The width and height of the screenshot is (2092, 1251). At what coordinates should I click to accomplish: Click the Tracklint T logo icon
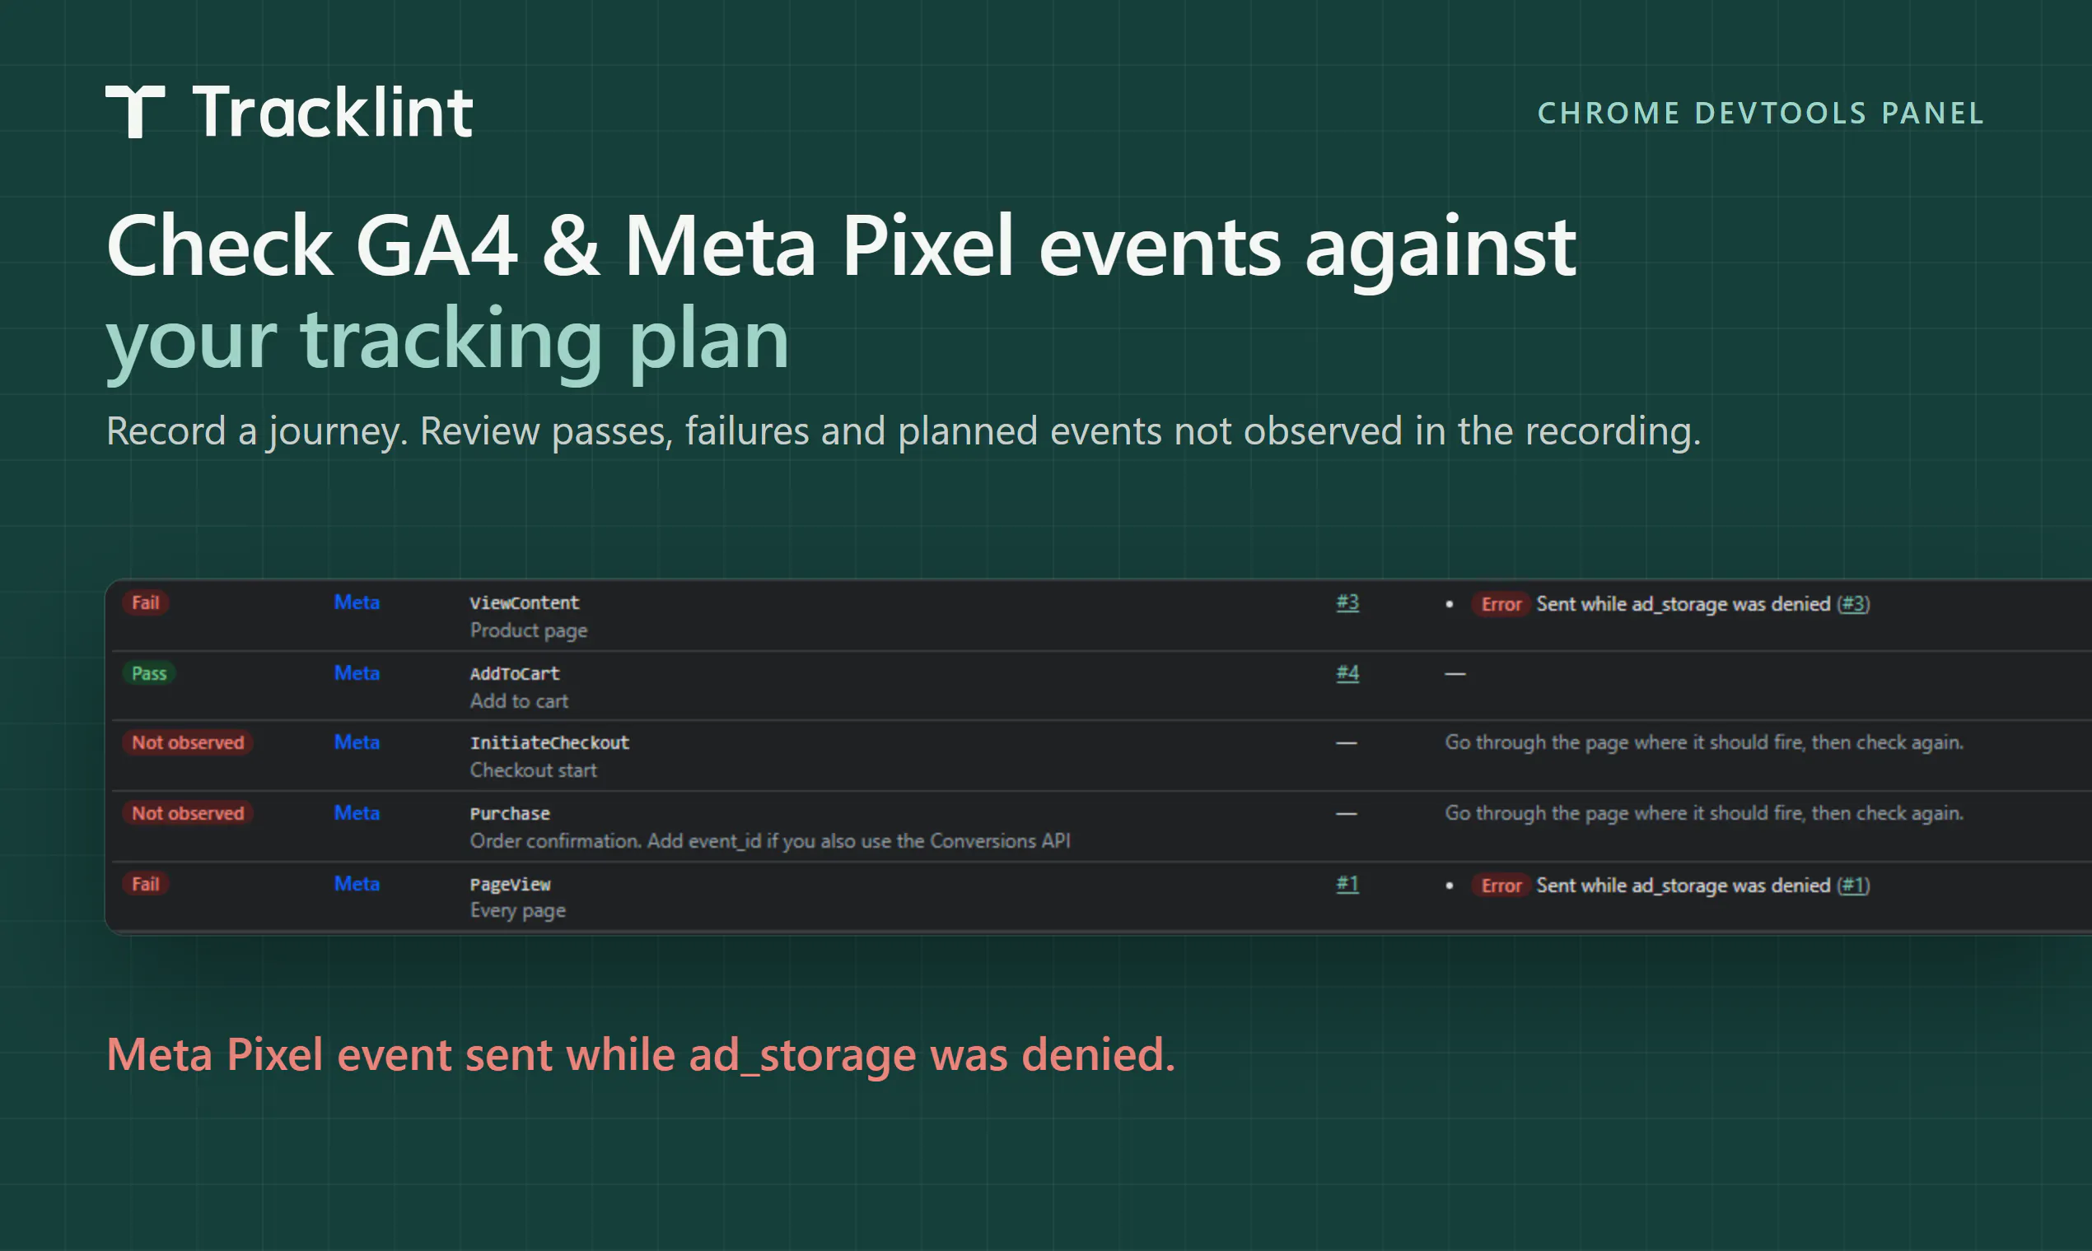click(x=135, y=111)
